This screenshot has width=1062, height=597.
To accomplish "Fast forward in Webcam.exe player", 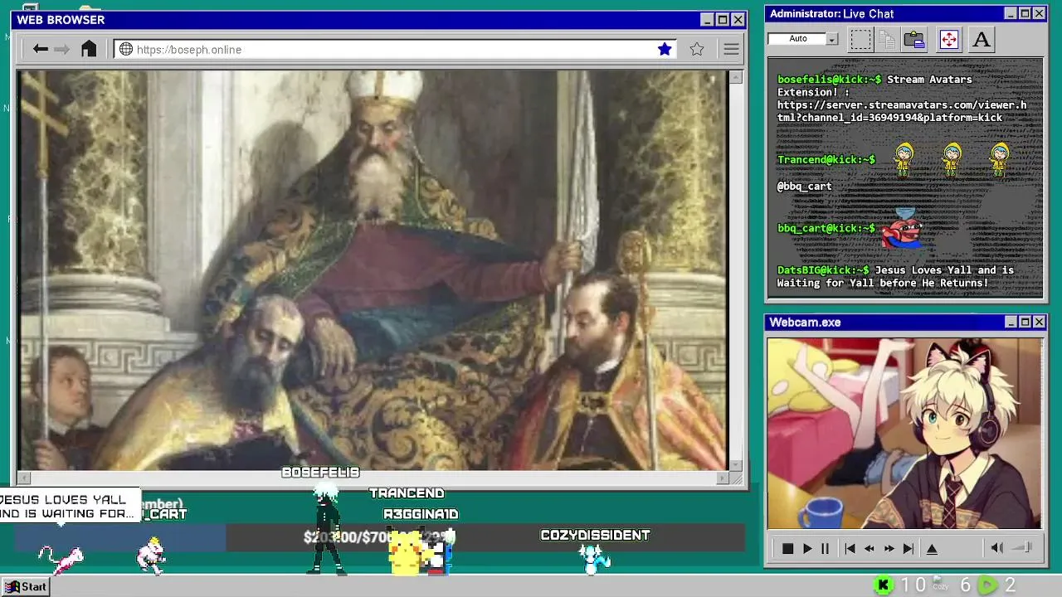I will pos(889,548).
